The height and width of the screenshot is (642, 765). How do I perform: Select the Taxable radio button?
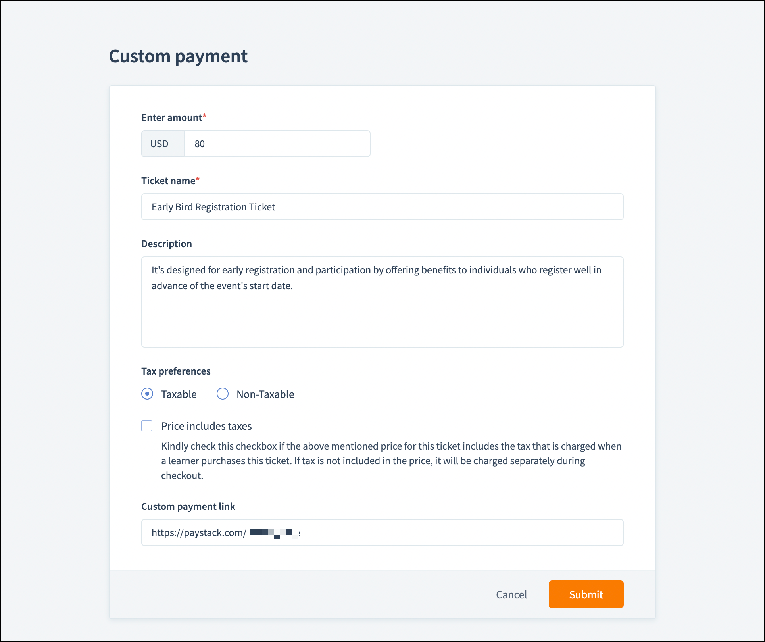[x=147, y=394]
